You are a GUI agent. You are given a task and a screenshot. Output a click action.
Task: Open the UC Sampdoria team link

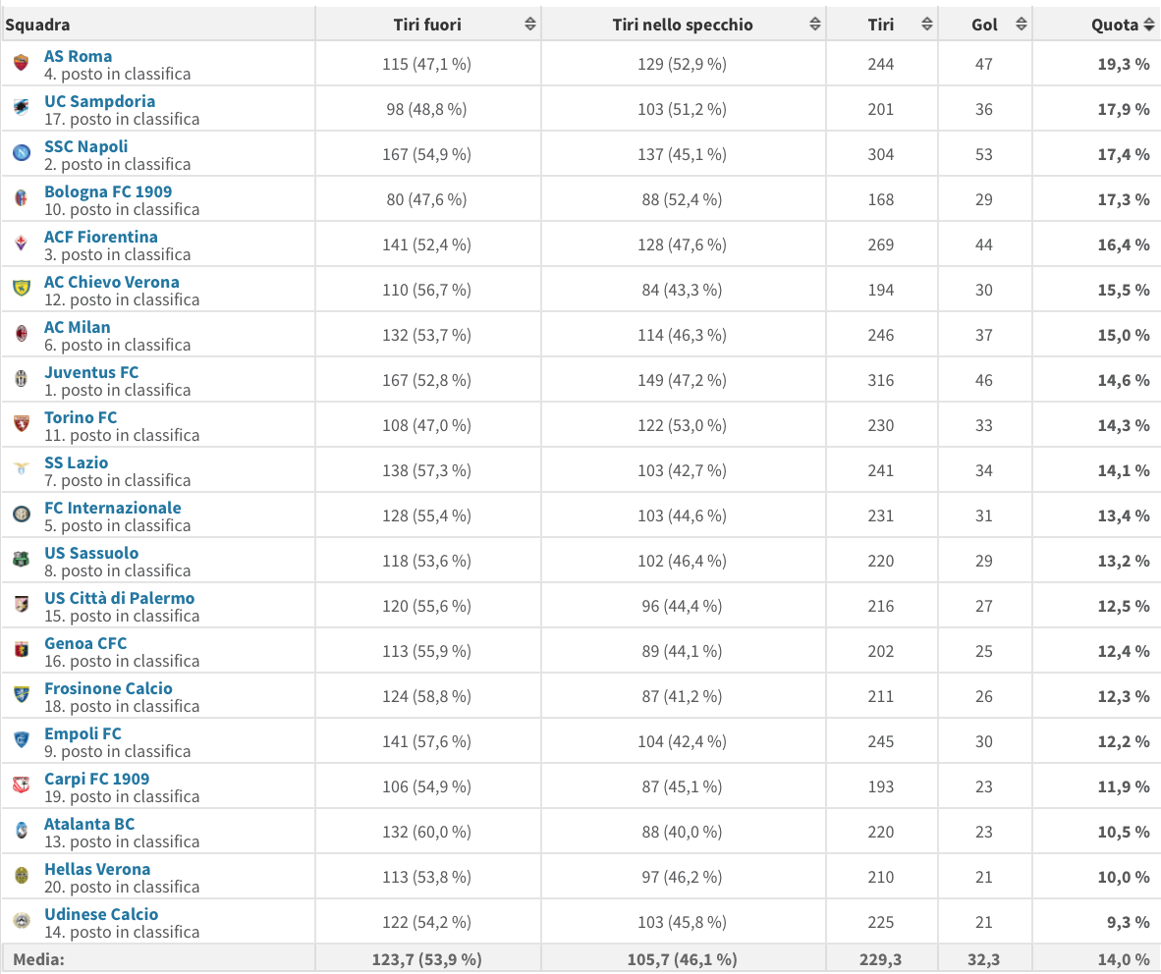(x=99, y=101)
